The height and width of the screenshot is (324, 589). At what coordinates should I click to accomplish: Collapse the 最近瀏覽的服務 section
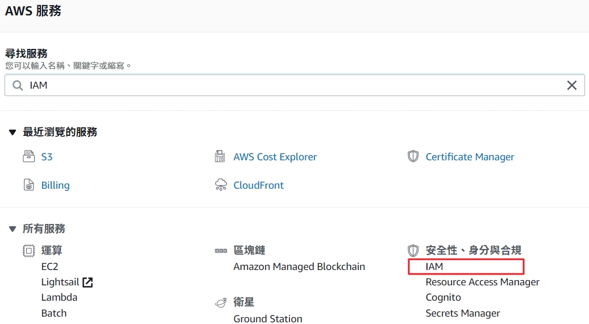[13, 132]
